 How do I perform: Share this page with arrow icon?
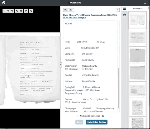[x=117, y=10]
